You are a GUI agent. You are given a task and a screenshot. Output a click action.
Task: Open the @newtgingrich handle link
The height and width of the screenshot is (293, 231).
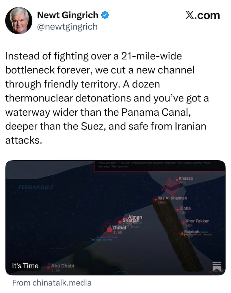coord(67,27)
